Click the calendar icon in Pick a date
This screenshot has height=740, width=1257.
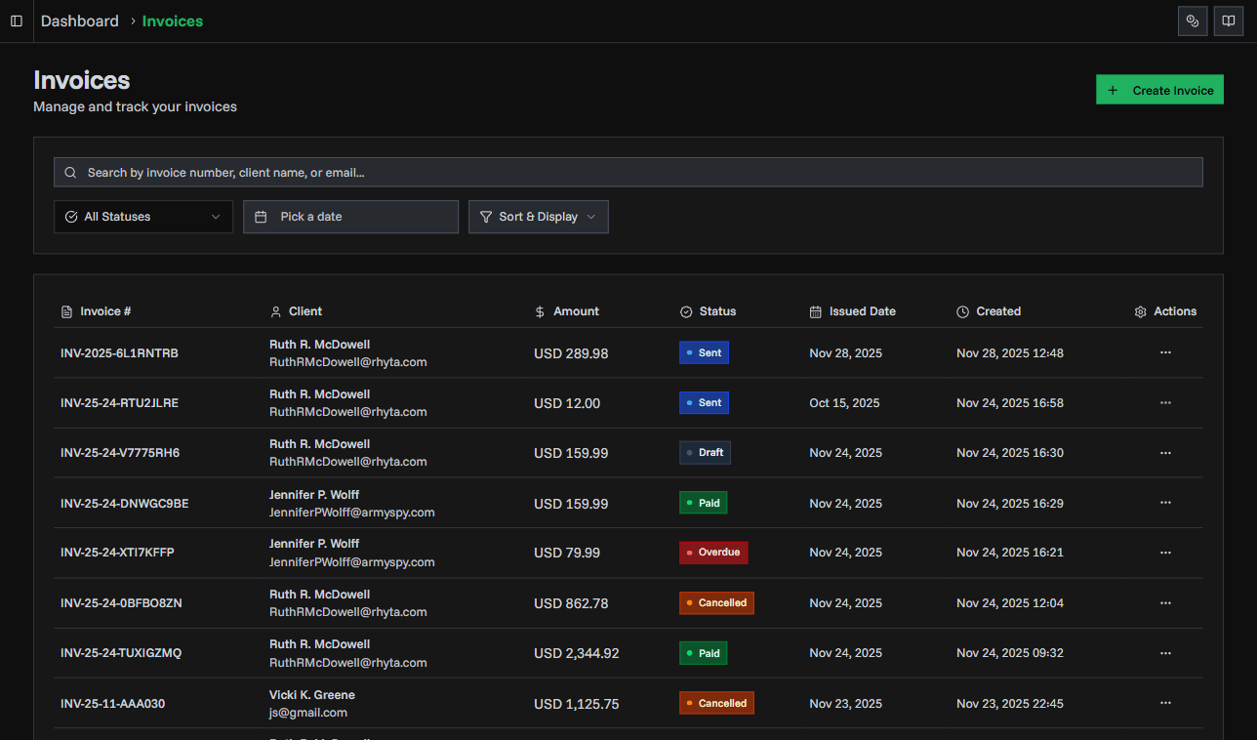point(261,216)
